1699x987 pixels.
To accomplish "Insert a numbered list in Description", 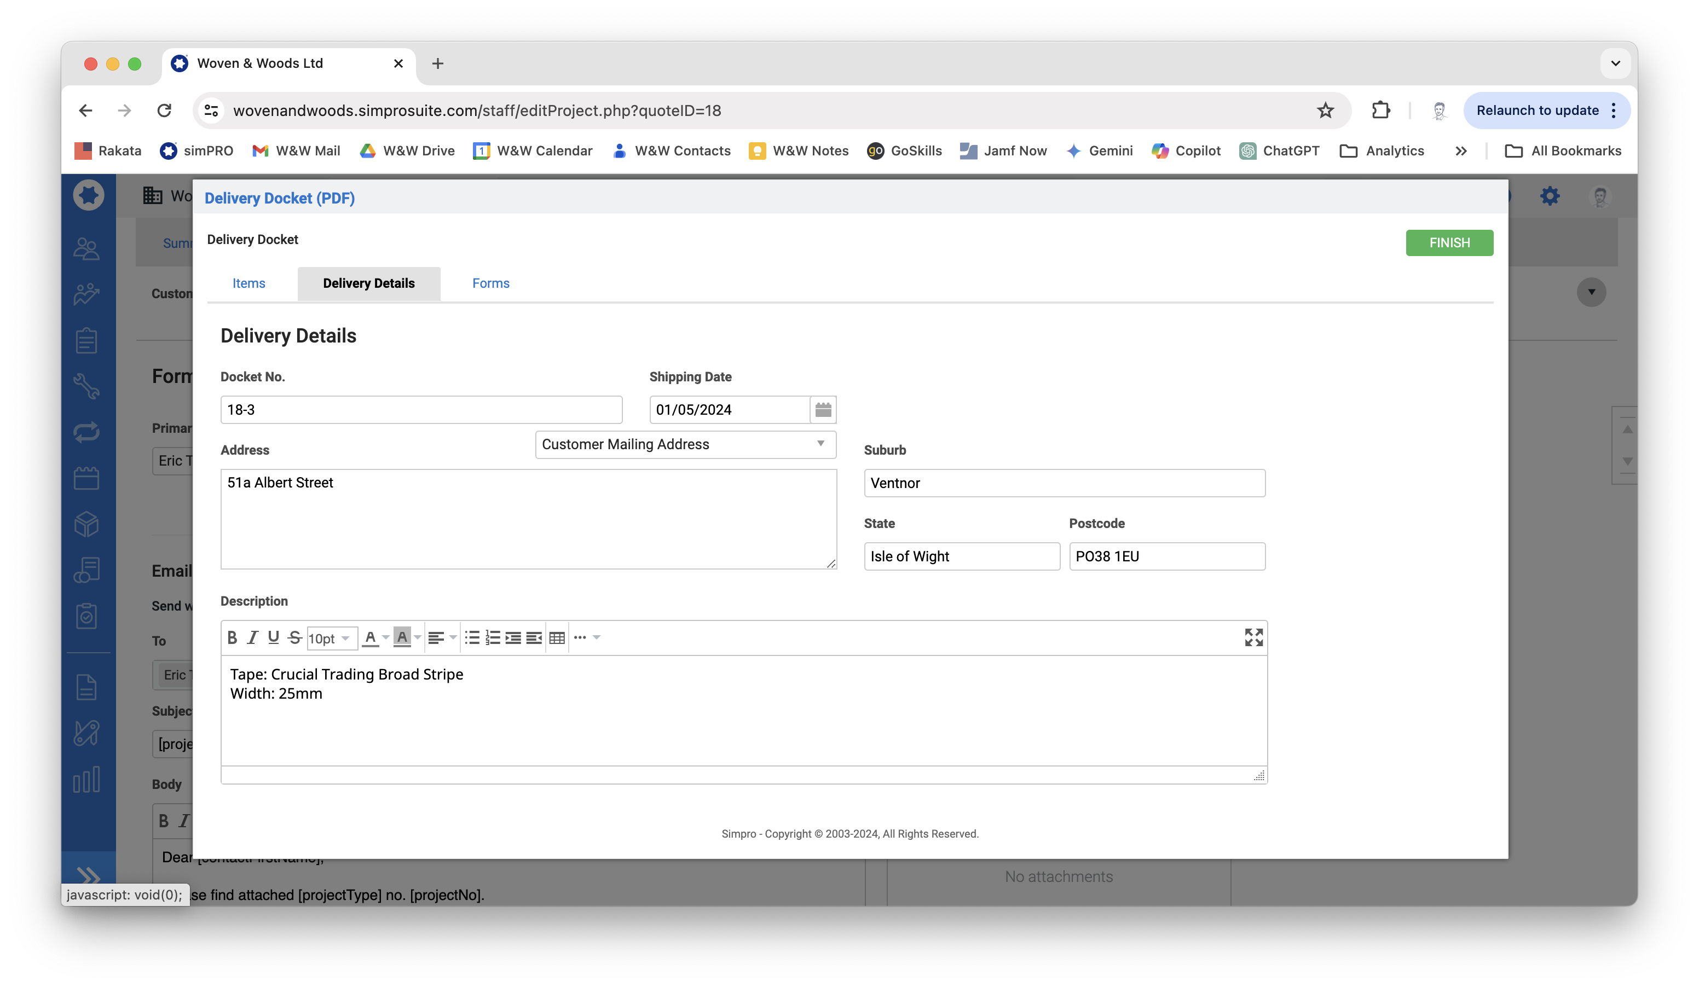I will tap(493, 637).
